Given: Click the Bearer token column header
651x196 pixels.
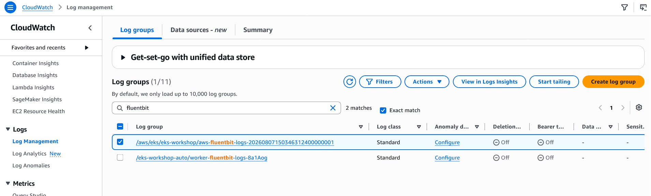Looking at the screenshot, I should (551, 127).
